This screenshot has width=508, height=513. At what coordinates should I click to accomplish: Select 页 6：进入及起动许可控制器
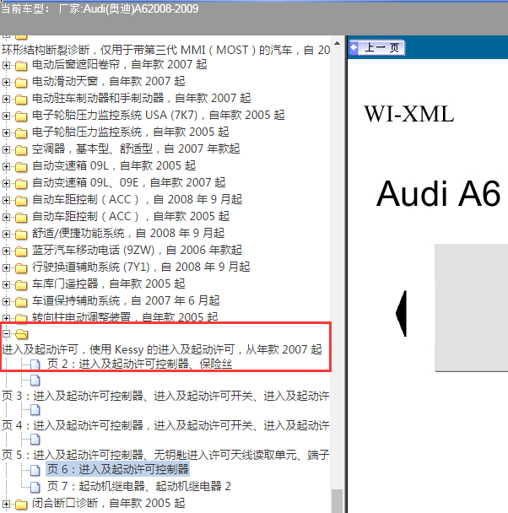click(118, 469)
